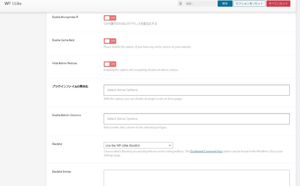Click the WP ULike logo title
Viewport: 300px width, 186px height.
click(x=13, y=4)
